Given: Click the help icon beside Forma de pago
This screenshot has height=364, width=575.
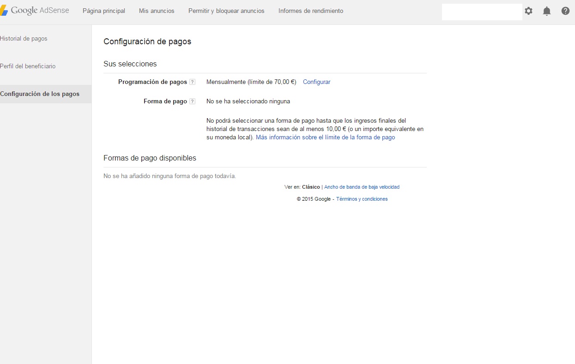Looking at the screenshot, I should pyautogui.click(x=193, y=101).
